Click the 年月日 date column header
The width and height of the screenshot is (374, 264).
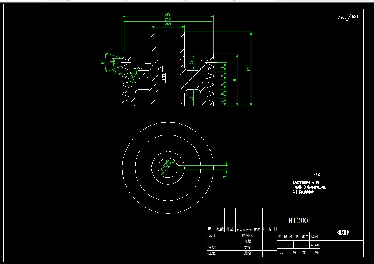(x=270, y=229)
